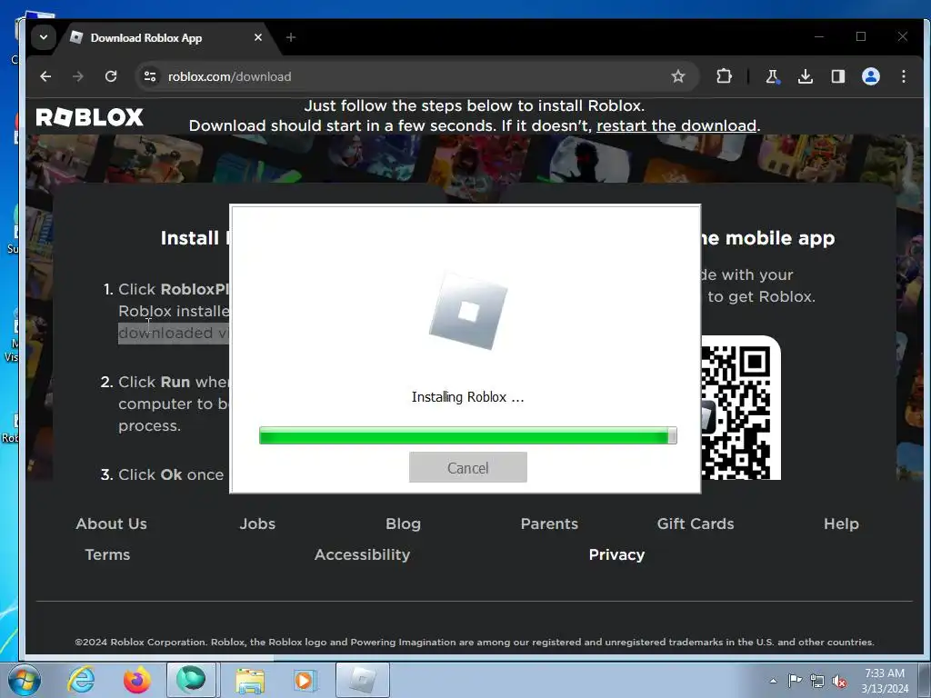Click the ©2024 Roblox Corporation copyright text
Screen dimensions: 931x698
pos(475,642)
